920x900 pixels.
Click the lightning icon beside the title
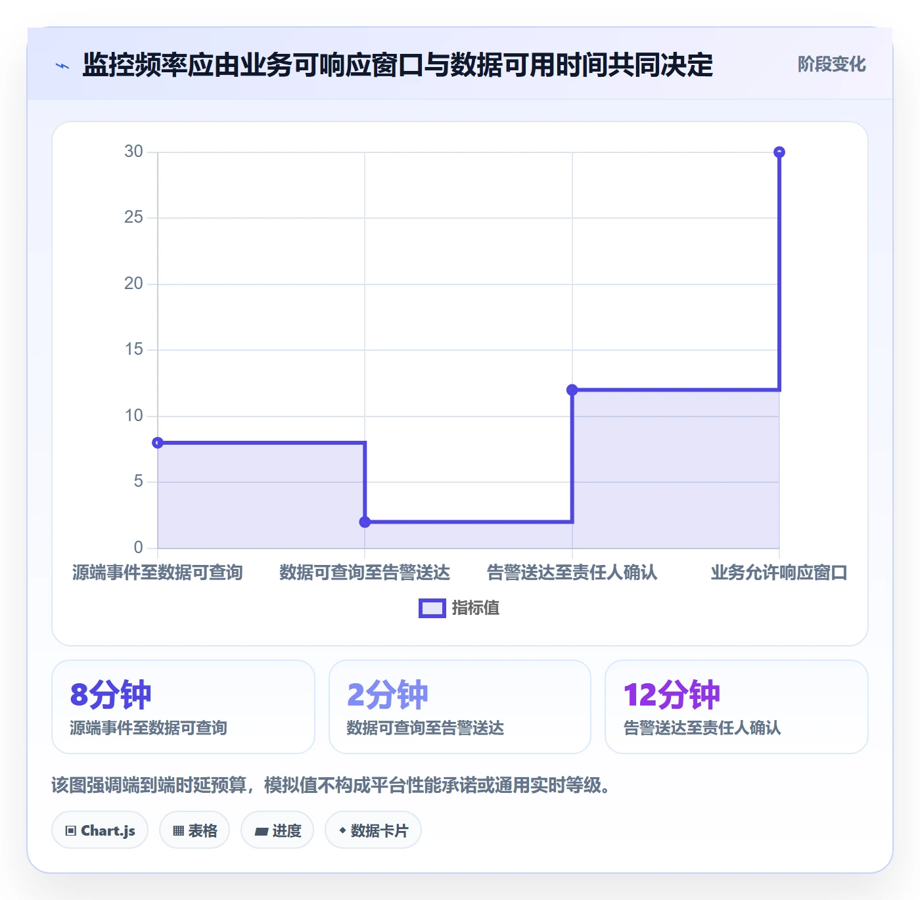click(x=62, y=66)
